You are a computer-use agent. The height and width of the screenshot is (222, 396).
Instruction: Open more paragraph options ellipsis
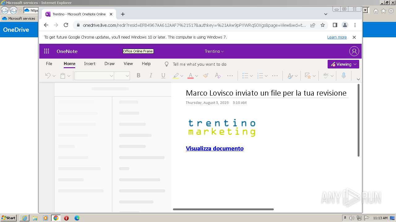point(275,76)
